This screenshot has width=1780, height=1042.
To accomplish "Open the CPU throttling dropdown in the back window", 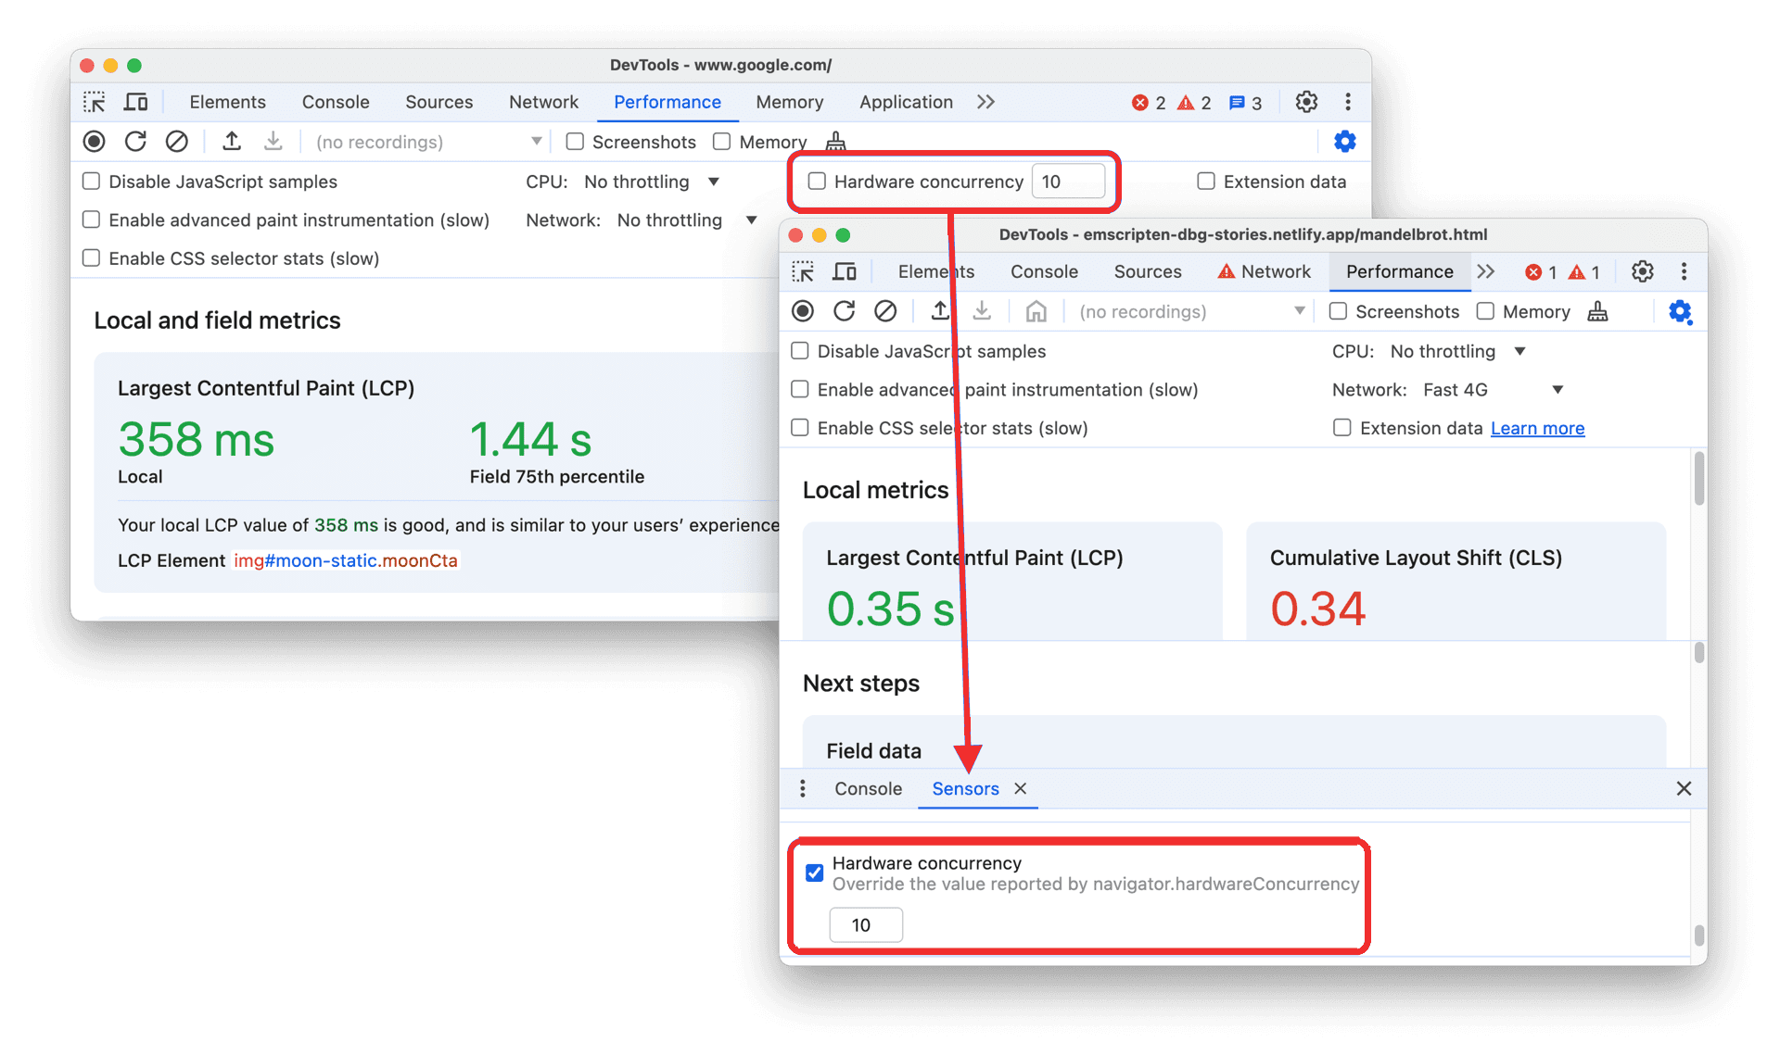I will [651, 182].
